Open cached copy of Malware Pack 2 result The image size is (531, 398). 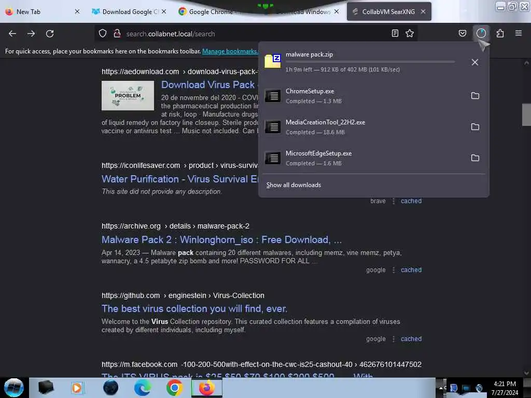[x=411, y=270]
